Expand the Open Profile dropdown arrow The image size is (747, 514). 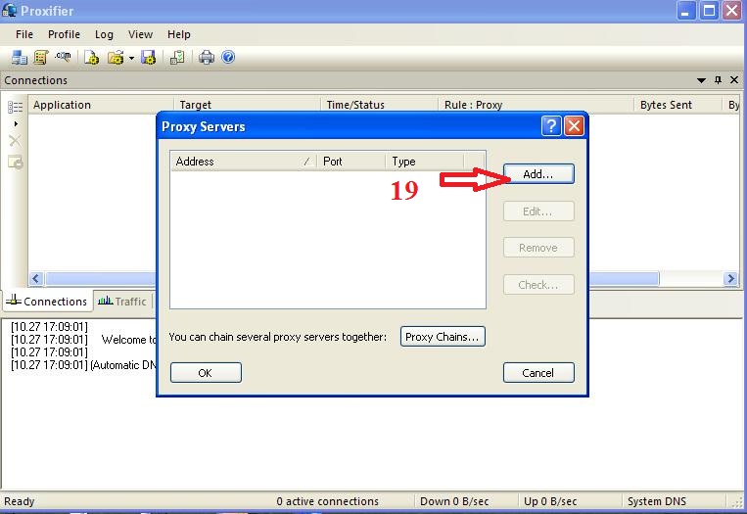[x=131, y=58]
